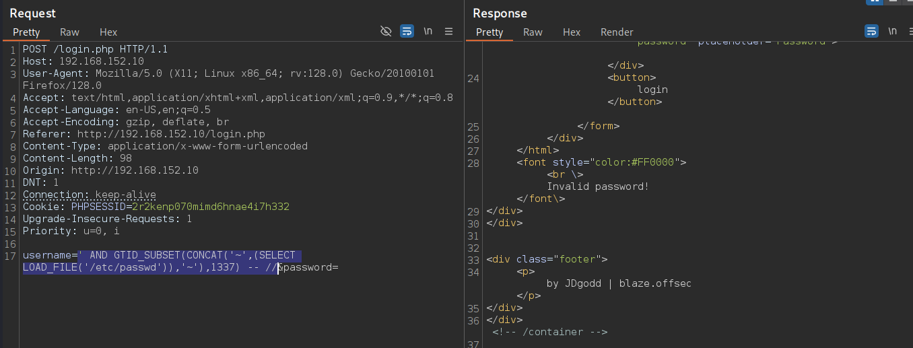Click line number 36 in Response gutter
The width and height of the screenshot is (913, 348).
pos(473,320)
